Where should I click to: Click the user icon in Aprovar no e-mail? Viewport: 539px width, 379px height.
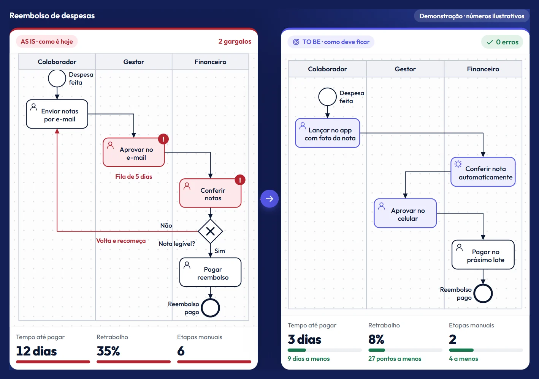[x=110, y=145]
